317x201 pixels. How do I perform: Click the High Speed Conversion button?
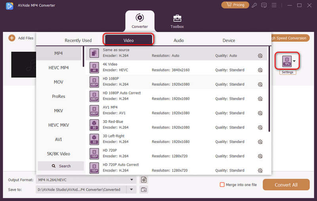[290, 38]
